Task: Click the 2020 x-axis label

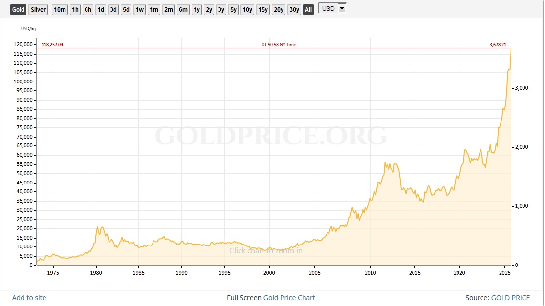Action: coord(459,273)
